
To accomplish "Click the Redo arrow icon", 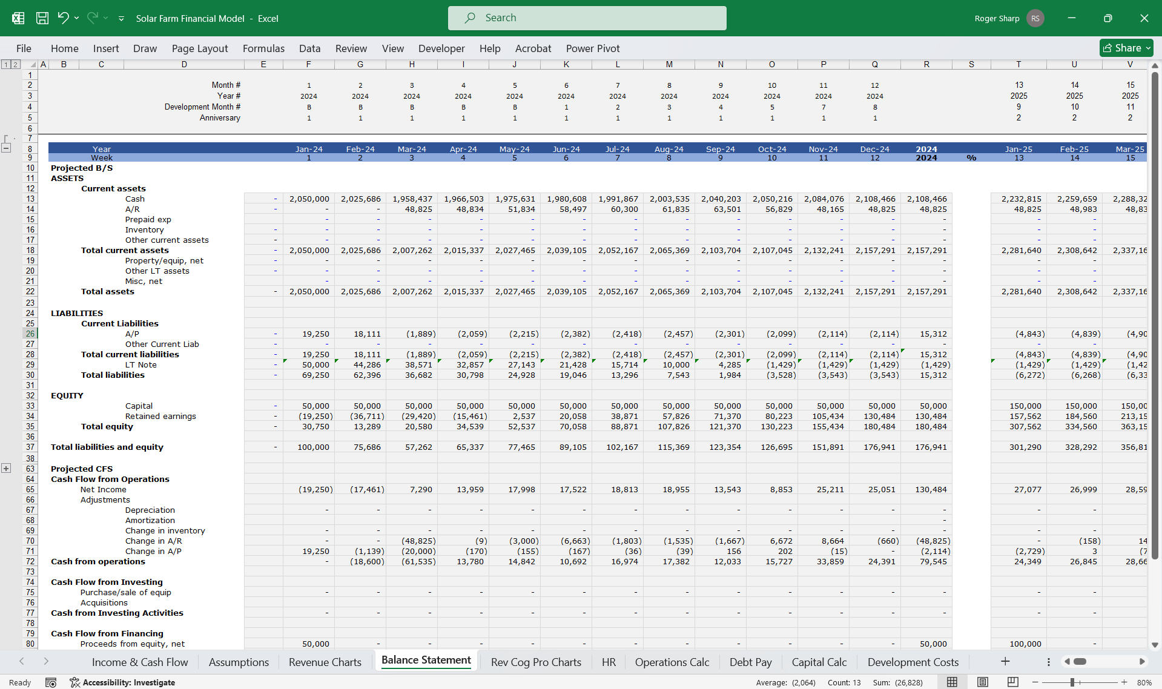I will [x=92, y=18].
